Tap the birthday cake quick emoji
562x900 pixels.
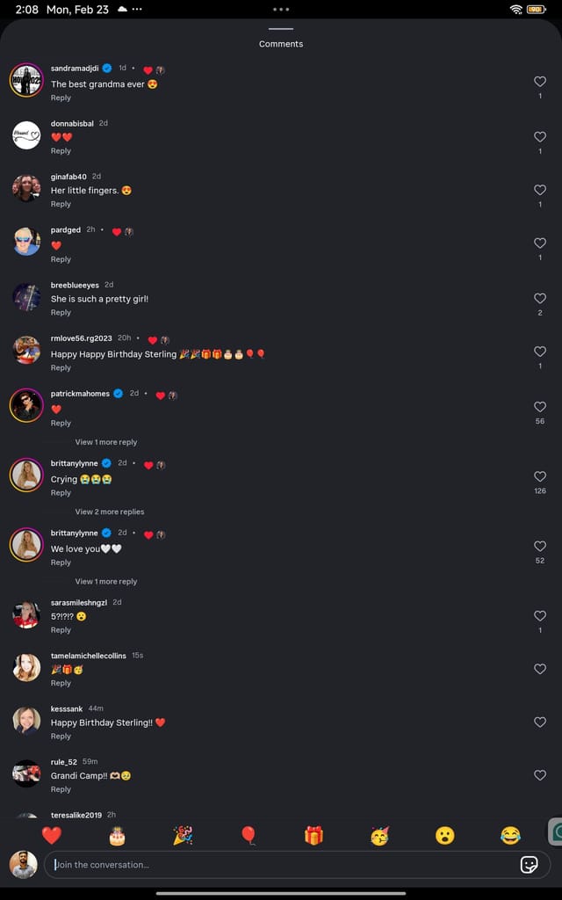coord(117,835)
